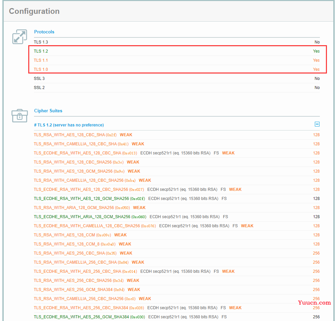Select the SSL 3 protocol row
Viewport: 335px width, 321px height.
pos(177,79)
